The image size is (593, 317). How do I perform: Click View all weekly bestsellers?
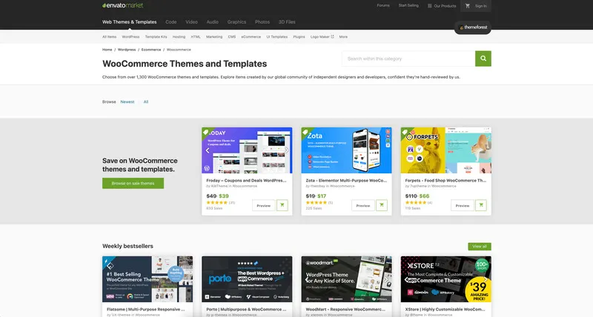coord(480,247)
